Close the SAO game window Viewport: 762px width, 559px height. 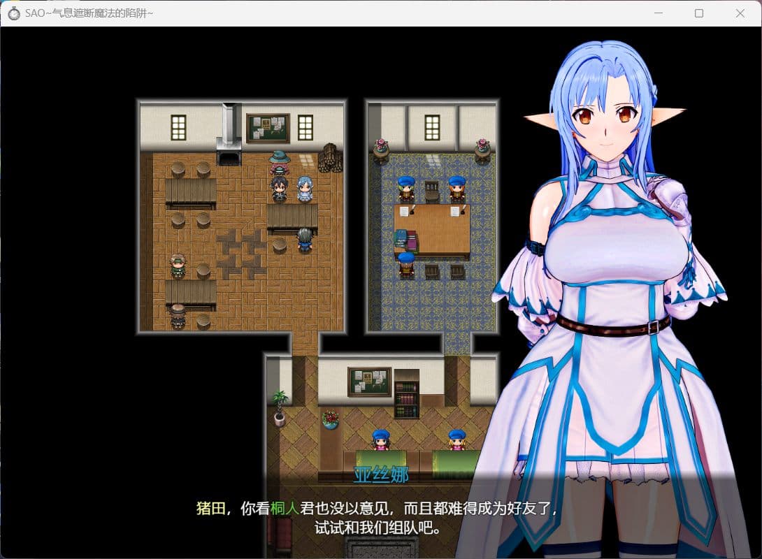click(740, 13)
